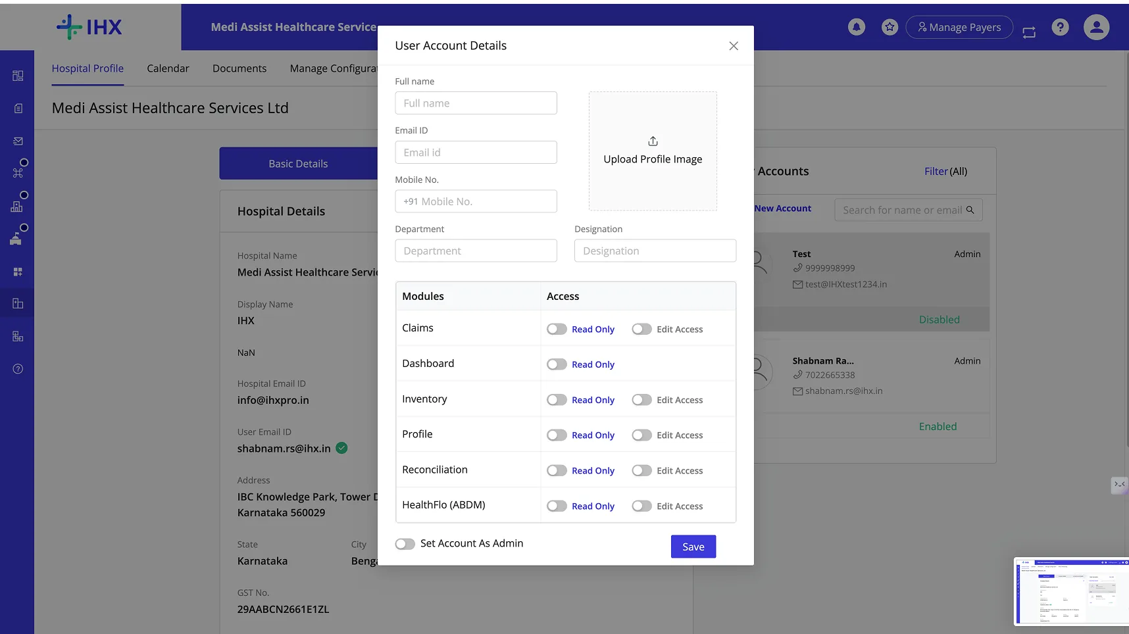Open the Manage Payers selector

(959, 27)
